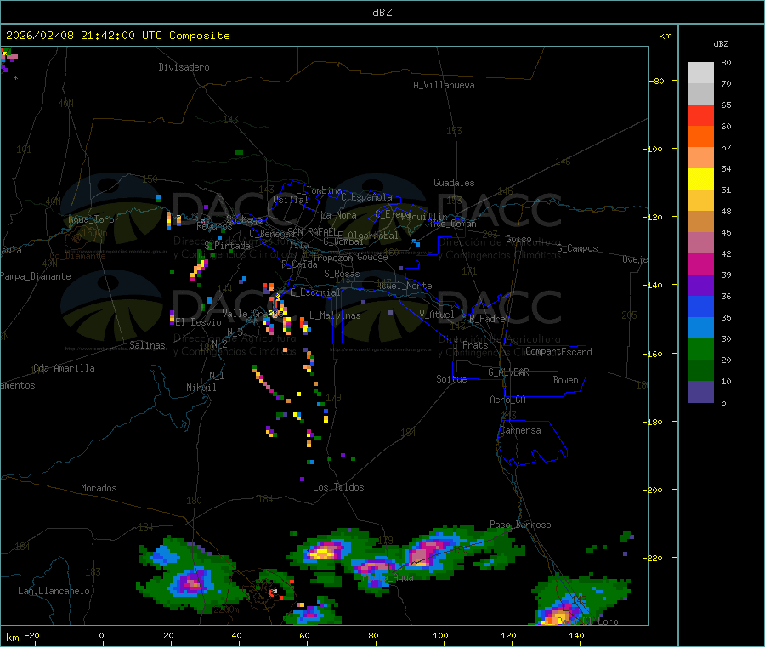Click the 'Paso_Barroso' map label
Screen dimensions: 765x647
[x=520, y=525]
